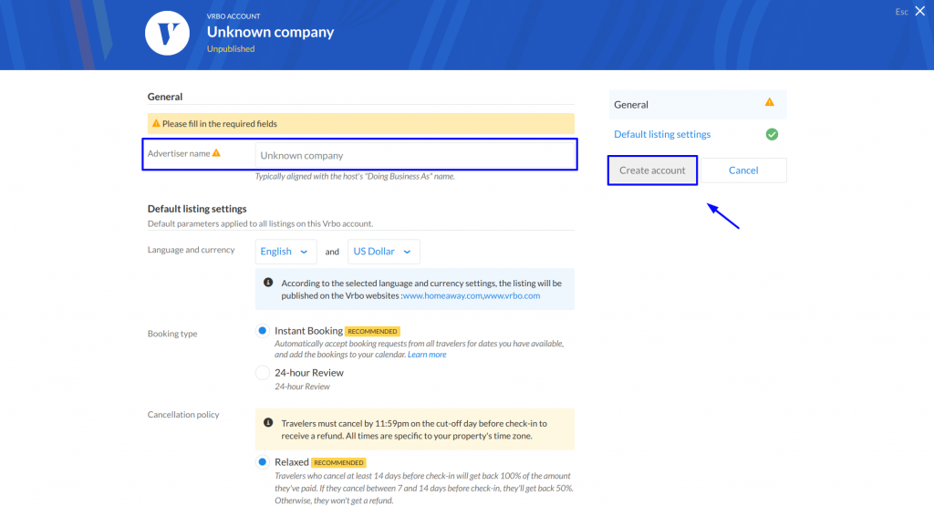Select the Instant Booking radio option

pyautogui.click(x=263, y=331)
